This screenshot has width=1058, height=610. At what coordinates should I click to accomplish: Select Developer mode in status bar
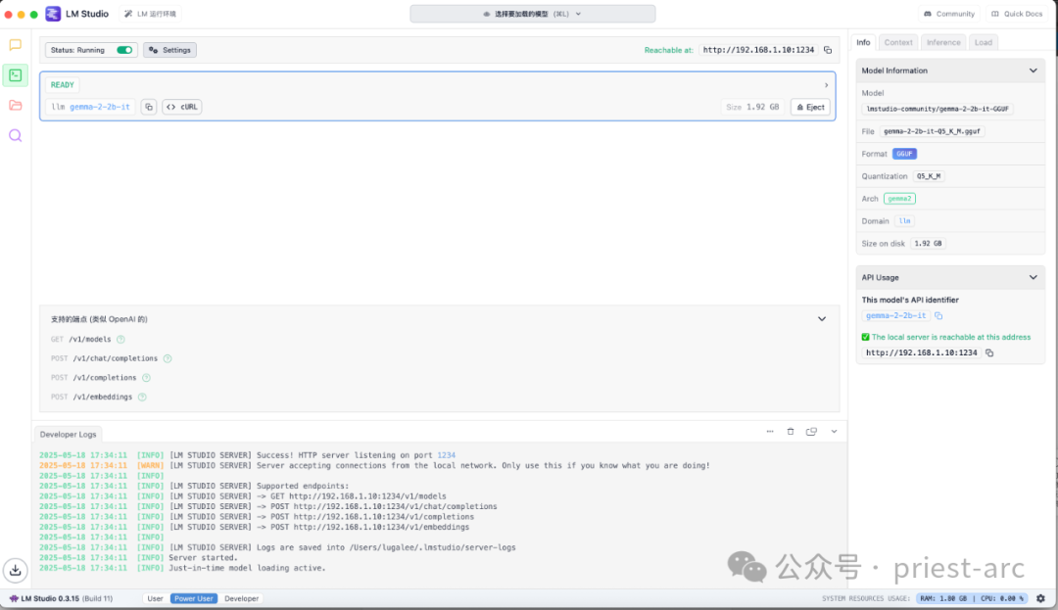[242, 598]
